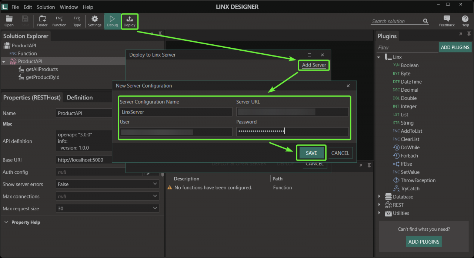
Task: Select the TryCatch plugin
Action: pyautogui.click(x=407, y=189)
